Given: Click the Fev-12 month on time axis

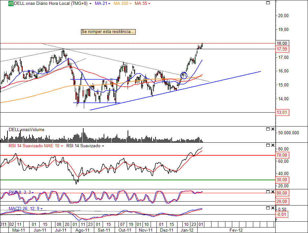Looking at the screenshot, I should tap(236, 230).
